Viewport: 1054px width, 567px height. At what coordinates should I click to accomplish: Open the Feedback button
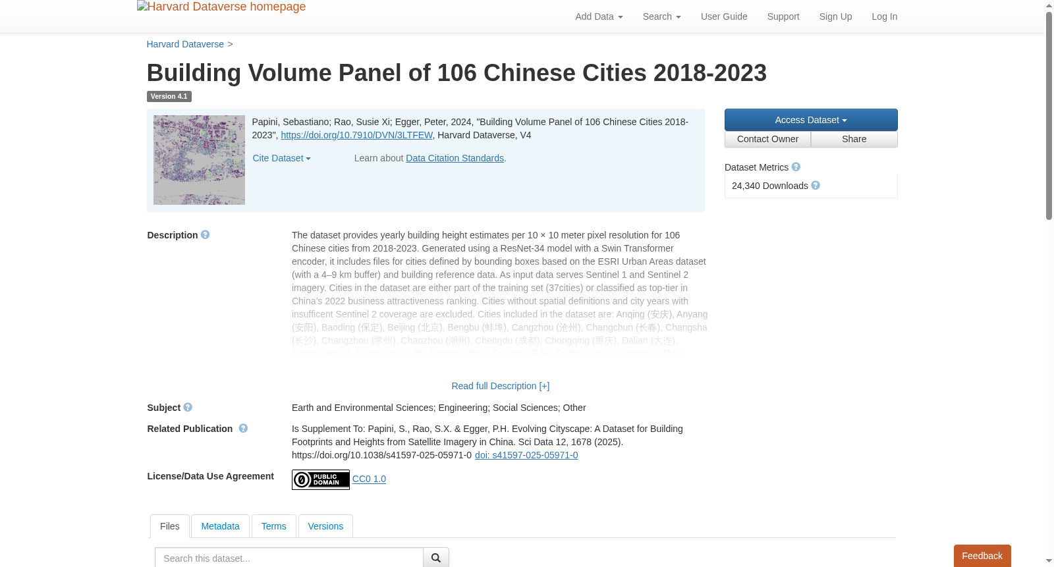coord(982,556)
